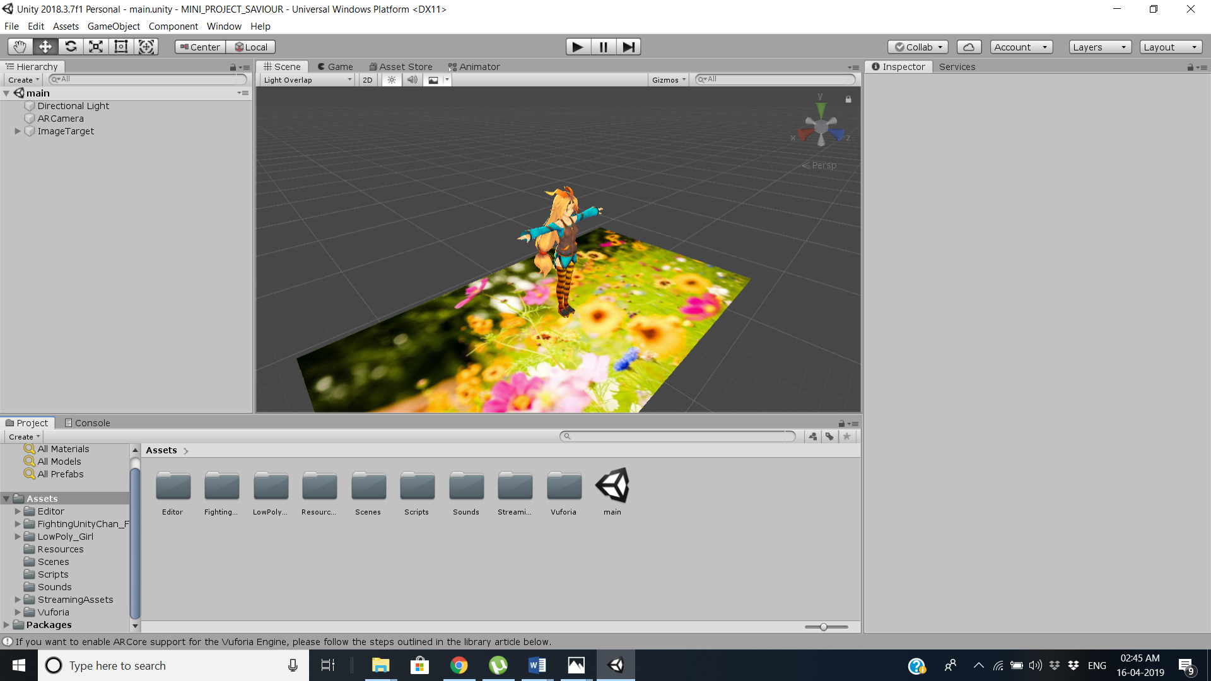Select the Hand tool in toolbar
This screenshot has height=681, width=1211.
click(x=20, y=47)
